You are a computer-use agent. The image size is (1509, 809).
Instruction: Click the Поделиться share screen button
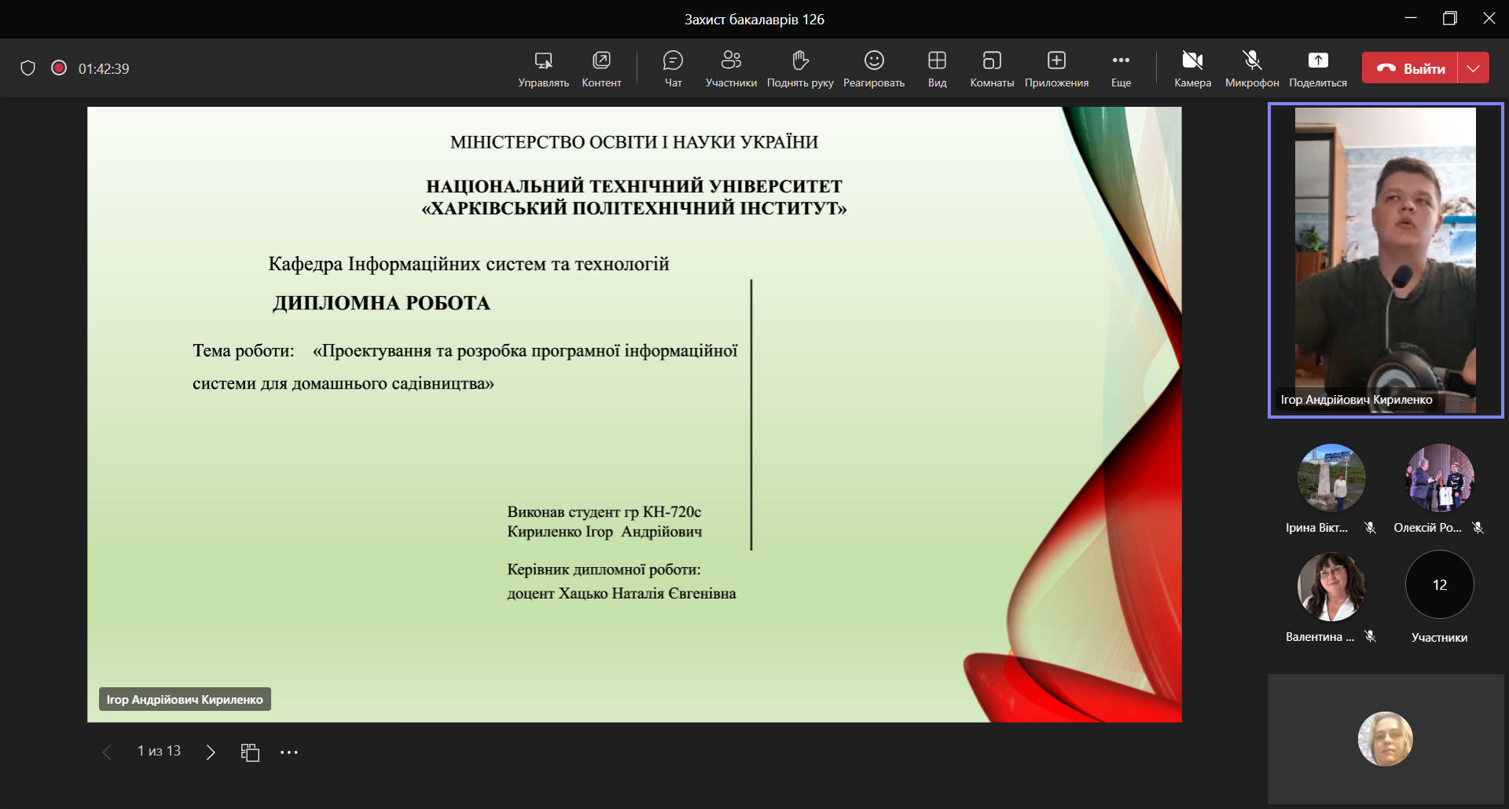click(x=1318, y=68)
